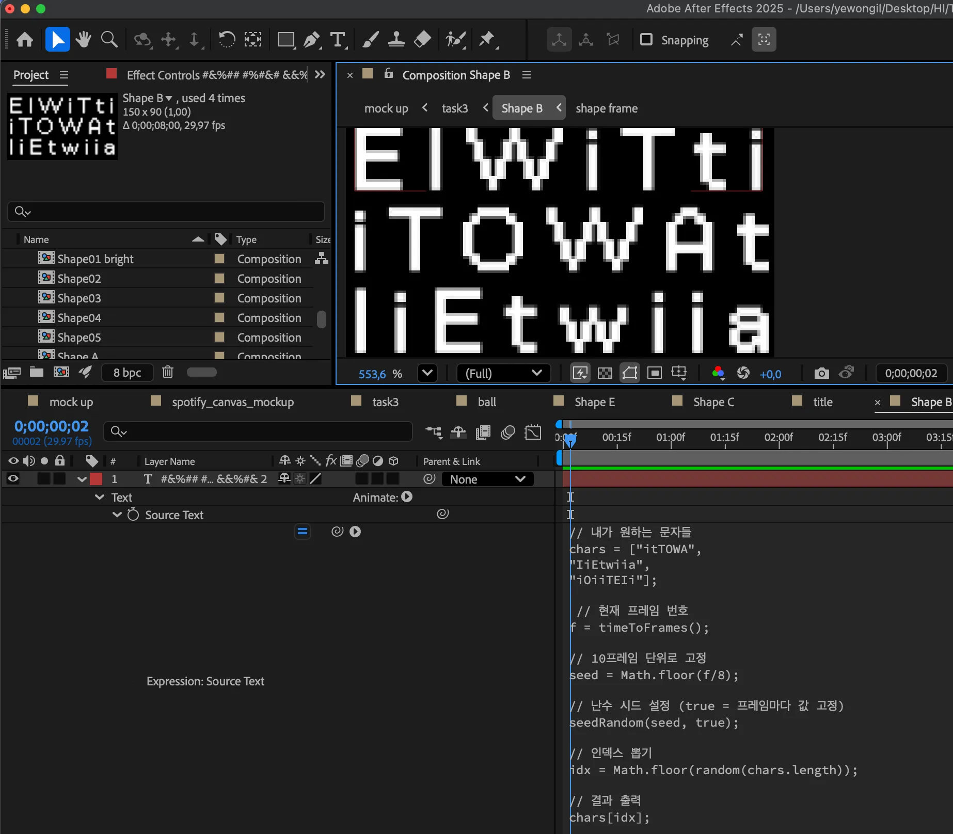Open the Parent & Link None dropdown

point(487,479)
